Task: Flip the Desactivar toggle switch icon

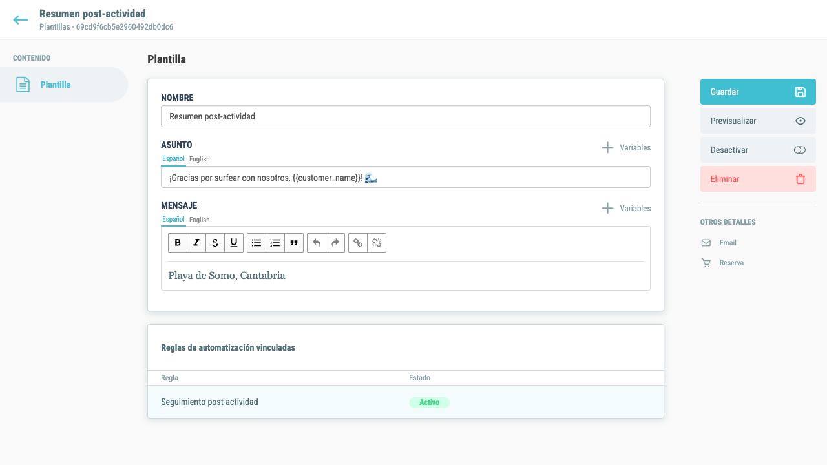Action: click(x=800, y=150)
